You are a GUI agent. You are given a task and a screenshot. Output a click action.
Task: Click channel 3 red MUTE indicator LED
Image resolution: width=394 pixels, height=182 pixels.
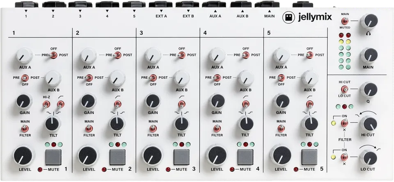click(168, 169)
